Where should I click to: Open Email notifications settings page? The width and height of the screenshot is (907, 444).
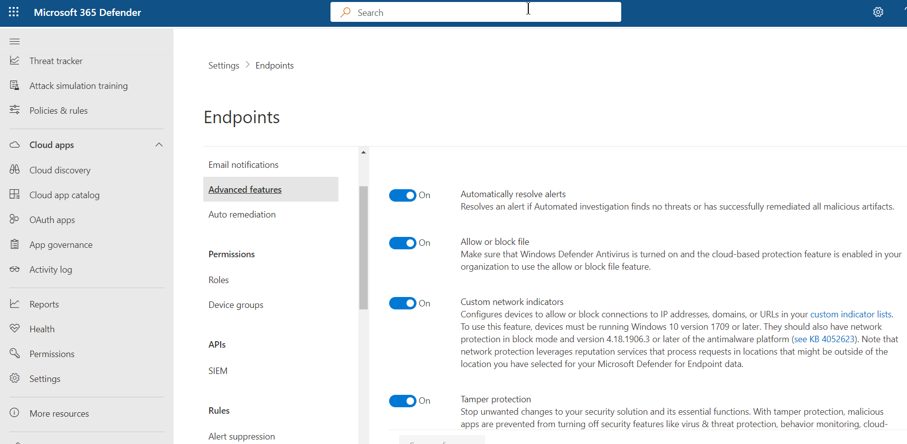244,165
